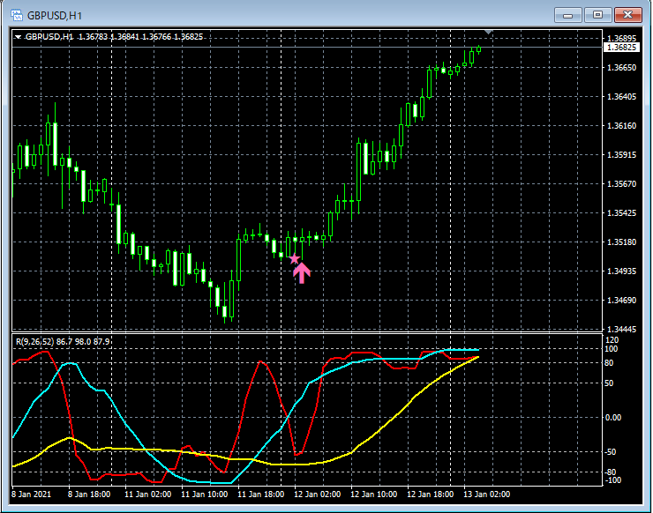Click the grey chart shift triangle marker
653x513 pixels.
[489, 33]
